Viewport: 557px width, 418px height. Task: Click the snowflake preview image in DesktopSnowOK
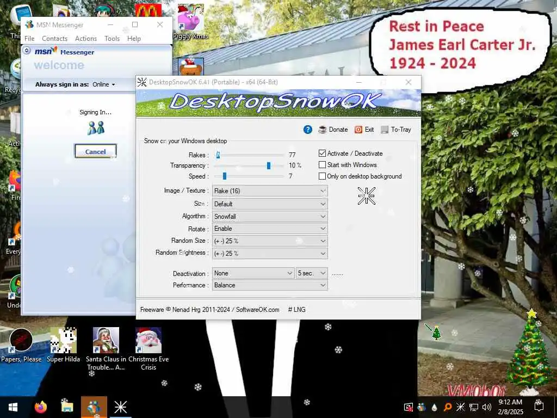366,195
